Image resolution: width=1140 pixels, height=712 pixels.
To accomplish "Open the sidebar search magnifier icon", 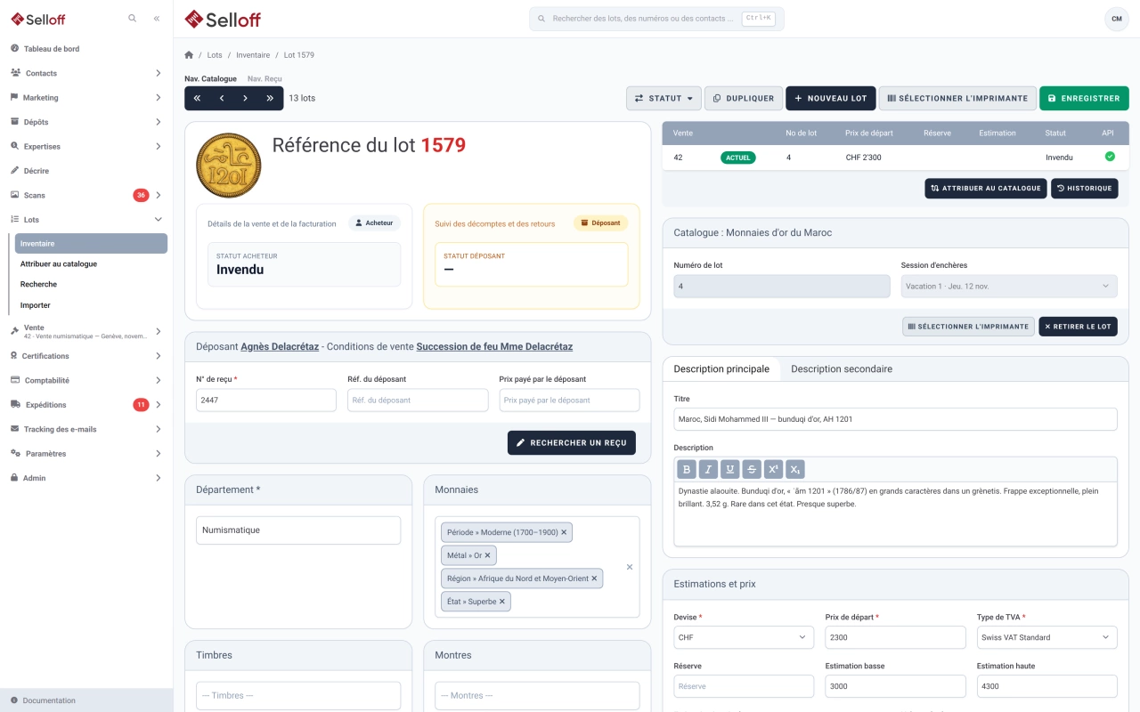I will pyautogui.click(x=133, y=19).
